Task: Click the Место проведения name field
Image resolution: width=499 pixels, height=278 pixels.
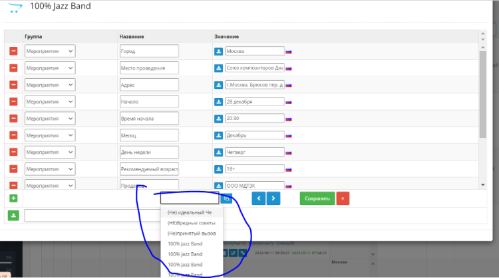Action: pyautogui.click(x=149, y=68)
